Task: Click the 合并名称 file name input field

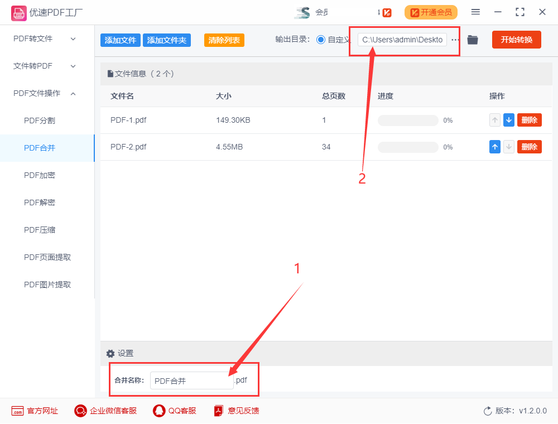Action: click(191, 380)
